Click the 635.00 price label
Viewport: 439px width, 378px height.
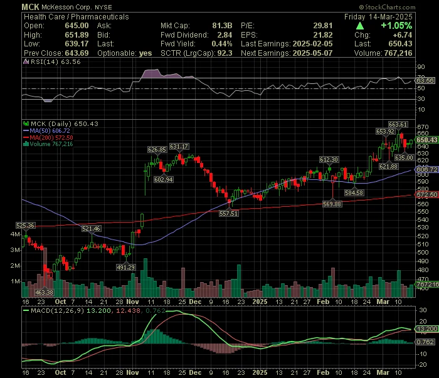(x=404, y=158)
